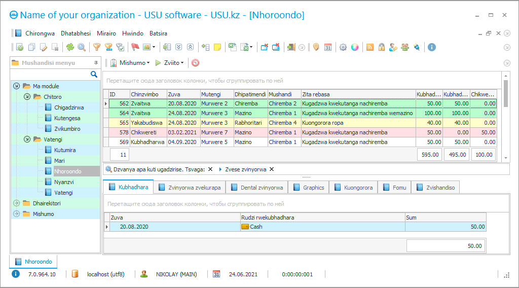Remove the 'Zvese zvinyorwa' filter
Viewport: 519px width, 288px height.
[x=272, y=169]
